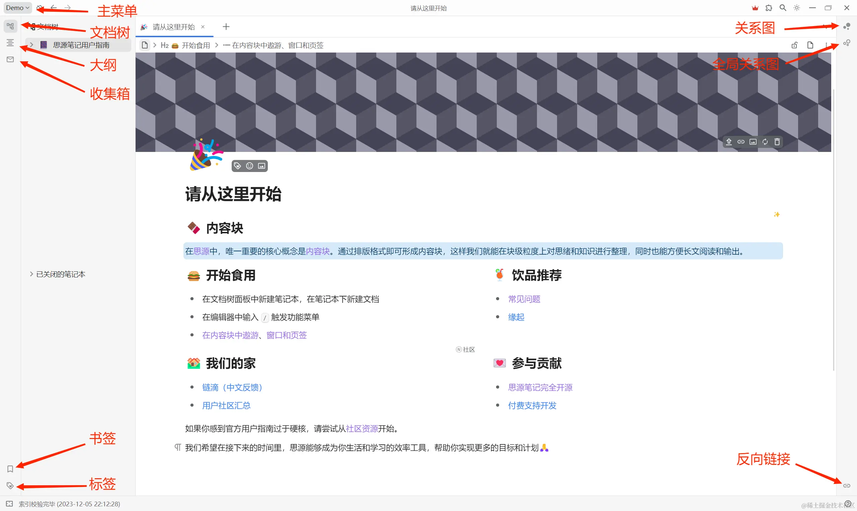Open the Backlinks panel icon
The height and width of the screenshot is (511, 857).
click(846, 486)
